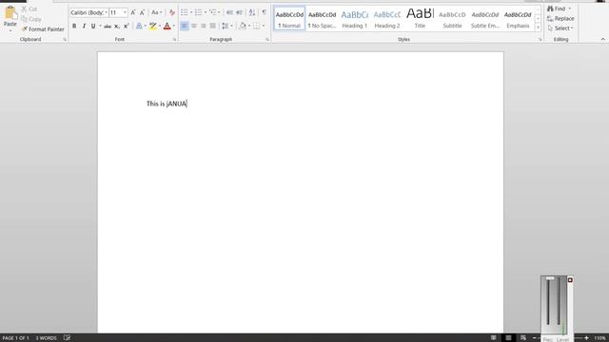Viewport: 609px width, 342px height.
Task: Toggle superscript formatting
Action: coord(126,26)
